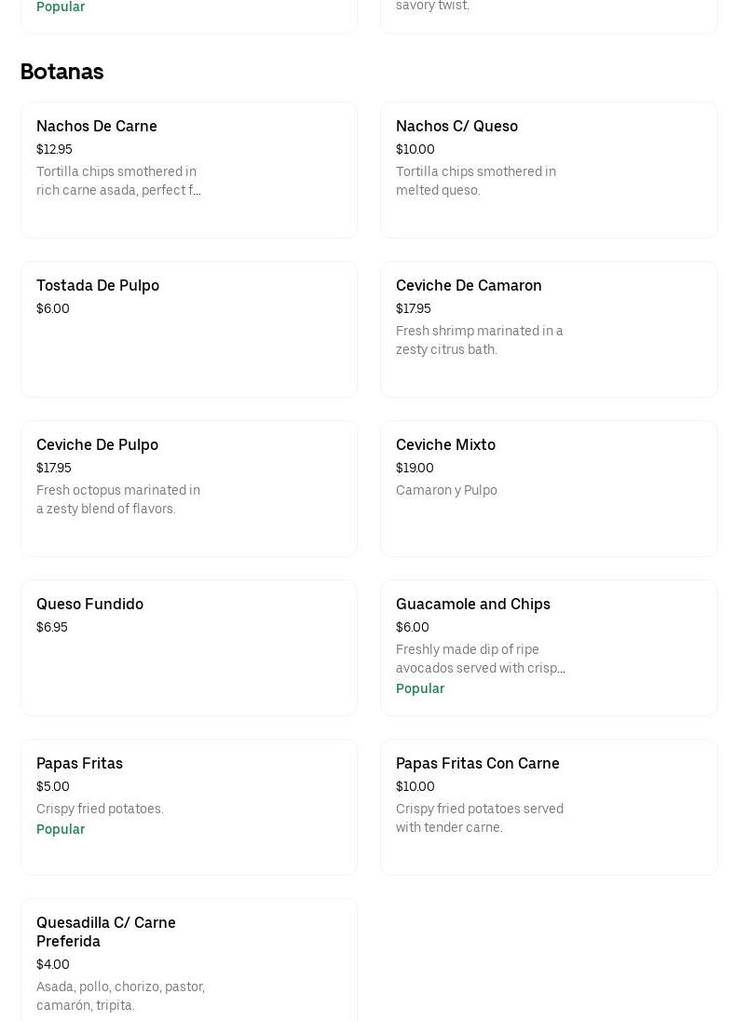749x1021 pixels.
Task: Open the Queso Fundido item
Action: coord(89,605)
